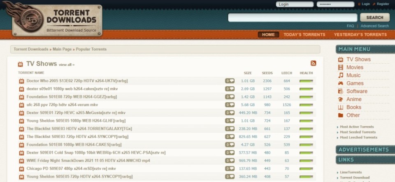Click the health bar for ufc 268 torrent
The height and width of the screenshot is (182, 395).
point(306,105)
